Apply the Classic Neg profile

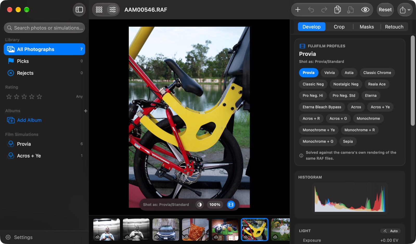(313, 84)
